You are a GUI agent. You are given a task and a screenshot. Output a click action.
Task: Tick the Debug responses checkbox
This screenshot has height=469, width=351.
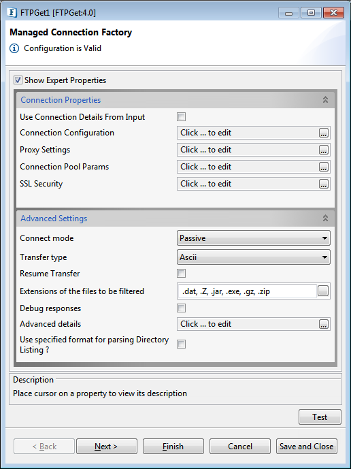(181, 308)
